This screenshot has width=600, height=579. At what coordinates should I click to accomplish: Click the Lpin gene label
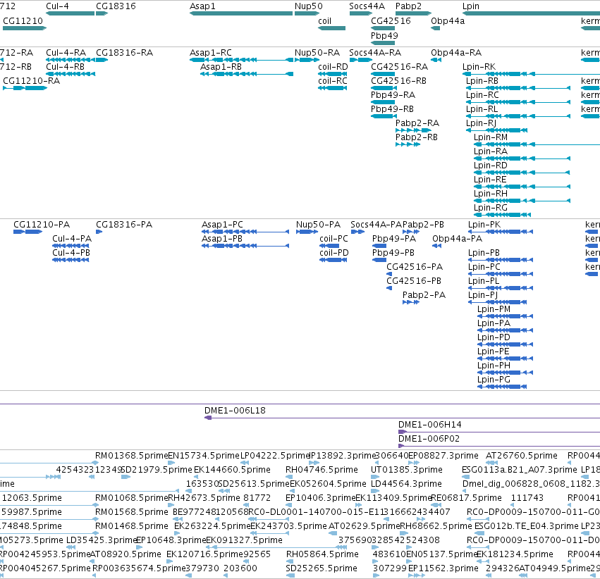(471, 6)
